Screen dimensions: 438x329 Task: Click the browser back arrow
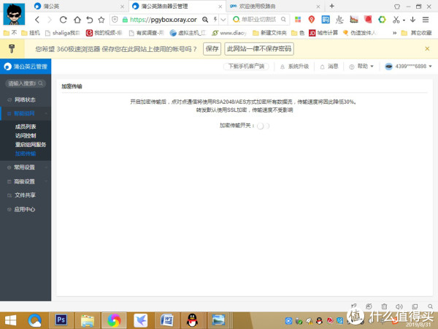37,20
